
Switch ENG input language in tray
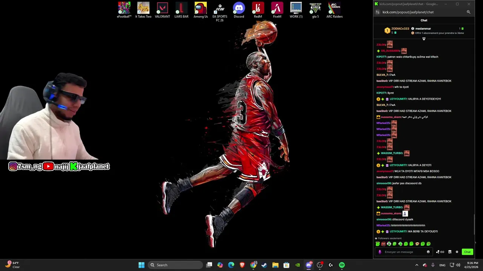(443, 265)
